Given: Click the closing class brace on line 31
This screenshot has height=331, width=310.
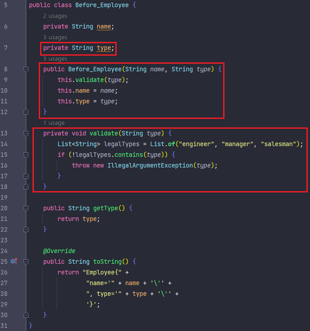Looking at the screenshot, I should 31,326.
